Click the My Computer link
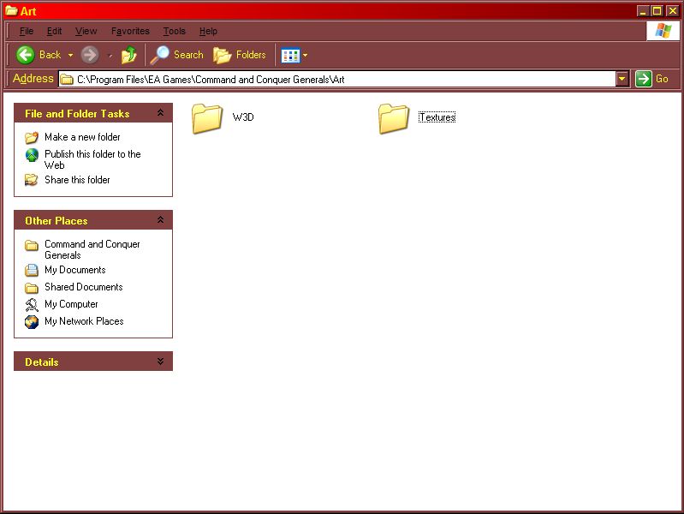Image resolution: width=684 pixels, height=514 pixels. click(x=71, y=304)
